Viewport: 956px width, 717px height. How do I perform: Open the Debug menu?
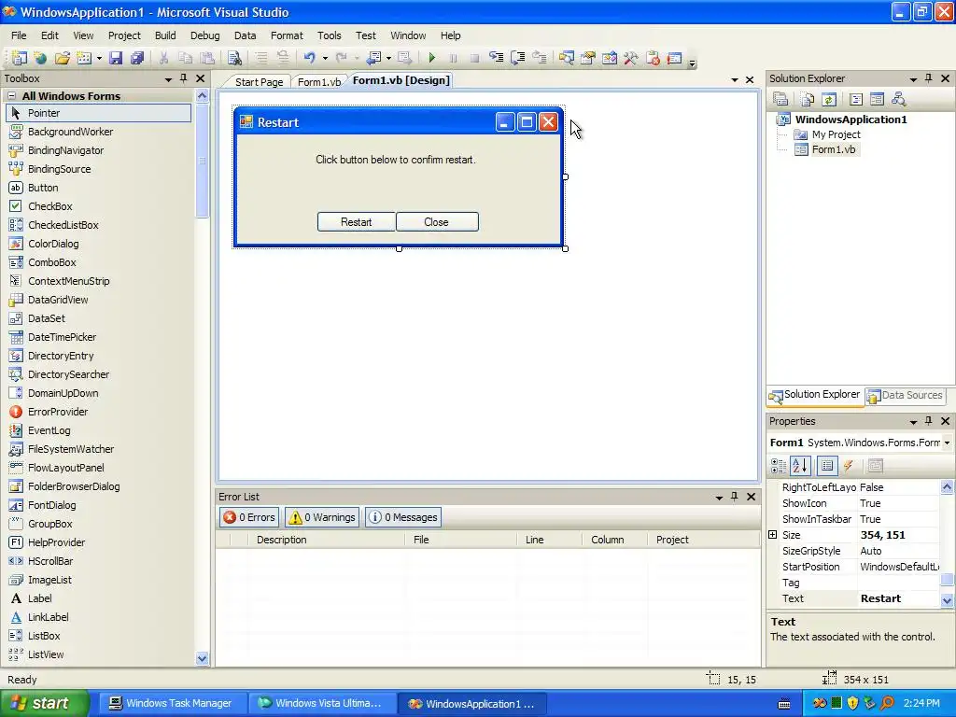204,35
